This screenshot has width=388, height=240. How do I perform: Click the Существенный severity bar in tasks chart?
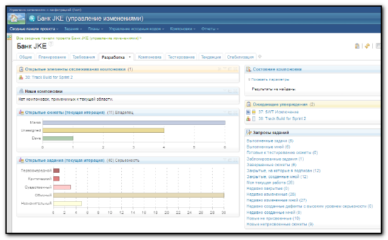pyautogui.click(x=62, y=187)
